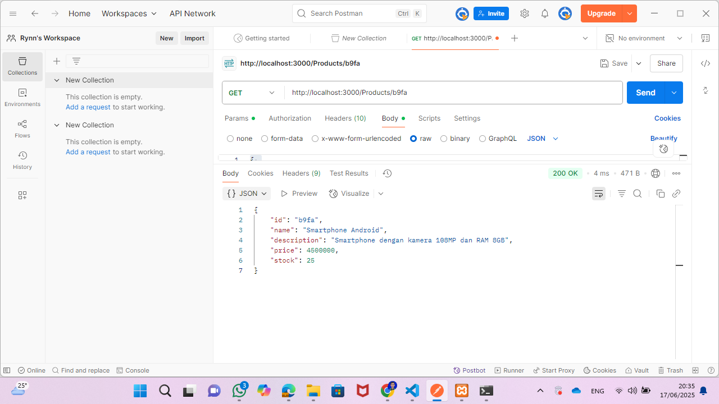Open the code snippet panel icon
Screen dimensions: 719x404
pyautogui.click(x=706, y=63)
